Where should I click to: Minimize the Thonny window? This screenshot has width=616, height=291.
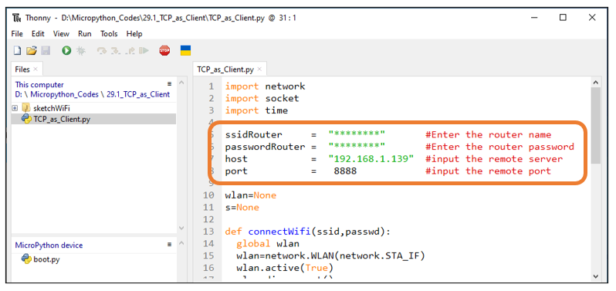534,17
